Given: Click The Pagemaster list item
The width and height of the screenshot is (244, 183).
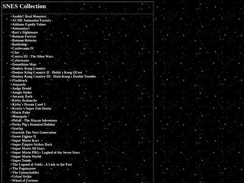Looking at the screenshot, I should tap(24, 169).
